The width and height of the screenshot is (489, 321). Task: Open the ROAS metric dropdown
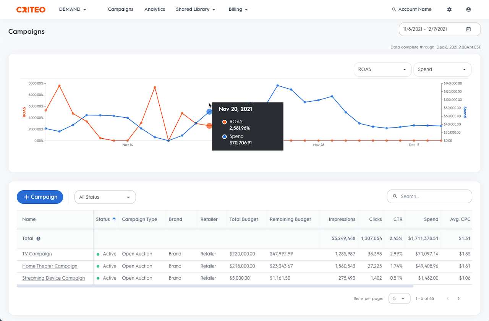pyautogui.click(x=382, y=70)
